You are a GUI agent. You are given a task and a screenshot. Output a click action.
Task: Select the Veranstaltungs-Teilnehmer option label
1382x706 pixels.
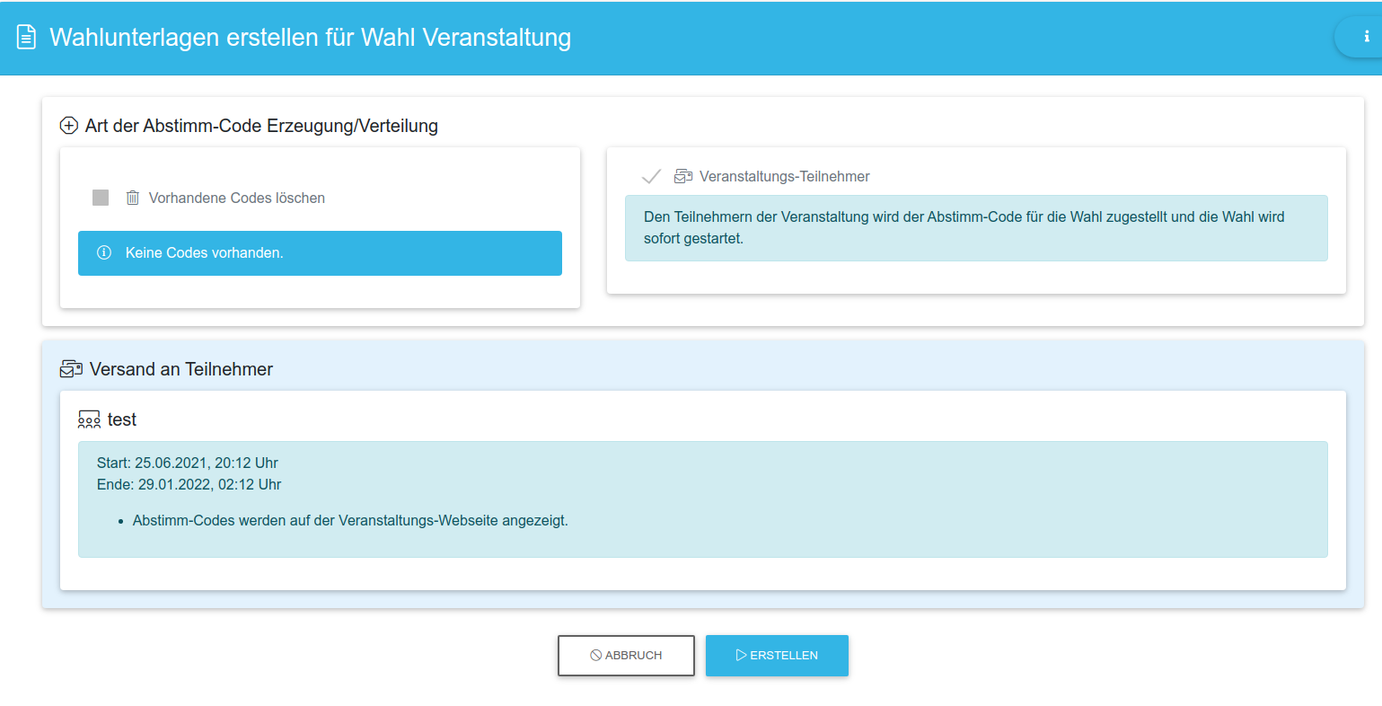(x=784, y=177)
